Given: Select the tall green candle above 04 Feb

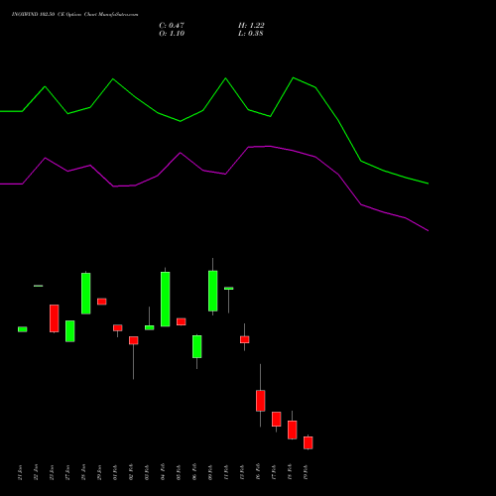Looking at the screenshot, I should pyautogui.click(x=166, y=299).
